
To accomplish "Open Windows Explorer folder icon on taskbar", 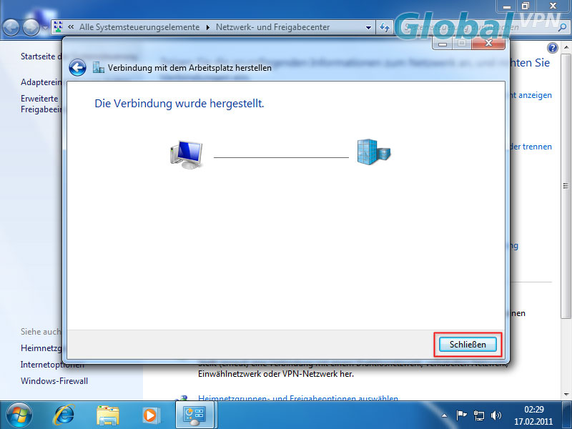I will click(108, 414).
